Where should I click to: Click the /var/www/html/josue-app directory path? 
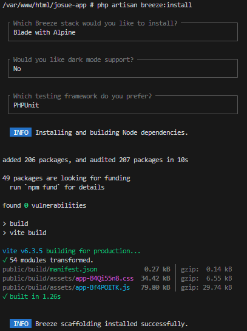tap(44, 5)
